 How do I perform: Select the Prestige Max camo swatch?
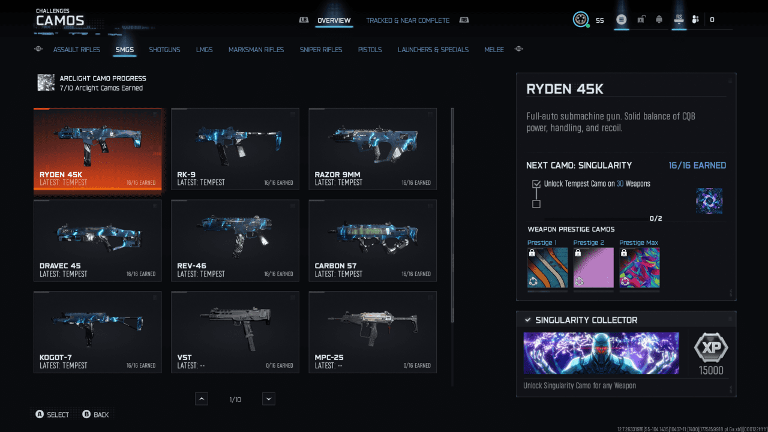(x=639, y=268)
